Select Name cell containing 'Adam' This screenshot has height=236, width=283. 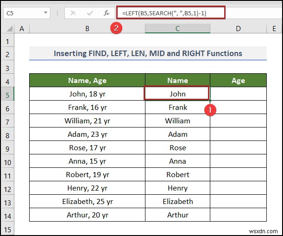click(x=177, y=134)
